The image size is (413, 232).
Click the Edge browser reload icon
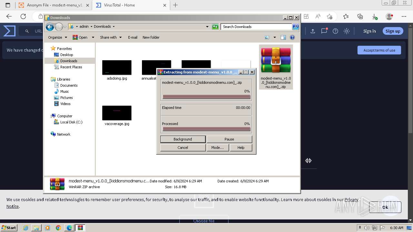[23, 16]
